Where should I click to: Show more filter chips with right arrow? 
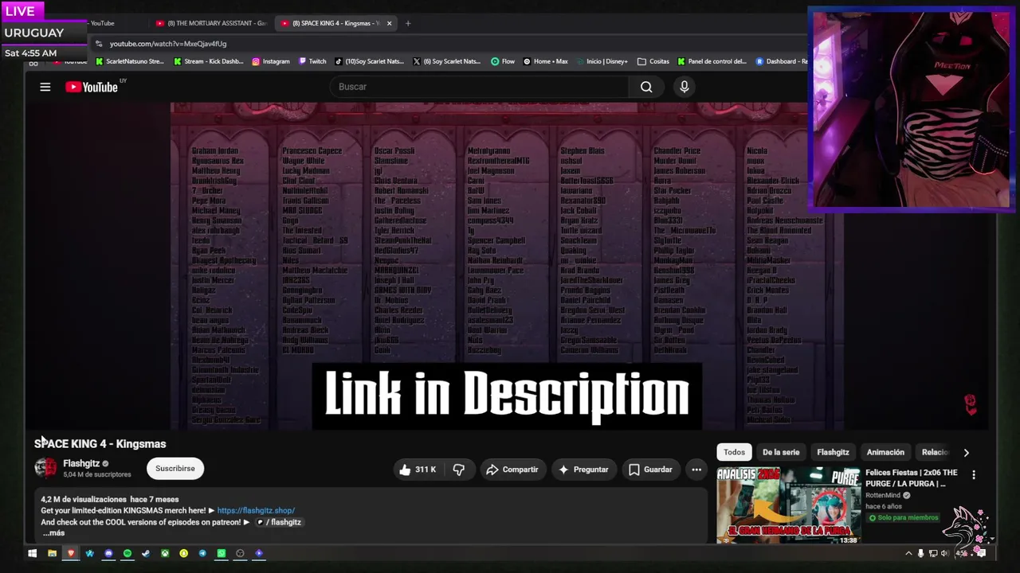(966, 453)
